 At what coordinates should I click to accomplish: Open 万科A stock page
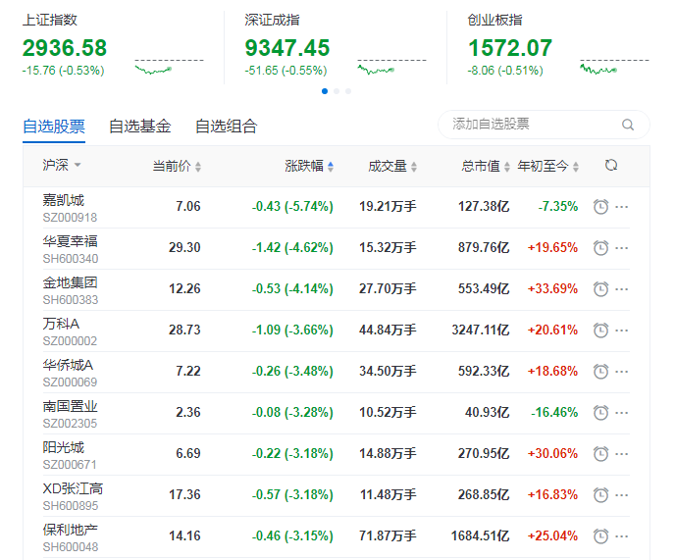pos(61,324)
